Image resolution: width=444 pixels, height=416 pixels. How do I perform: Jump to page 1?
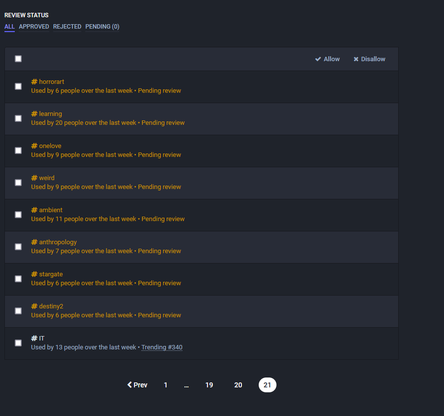click(x=166, y=385)
